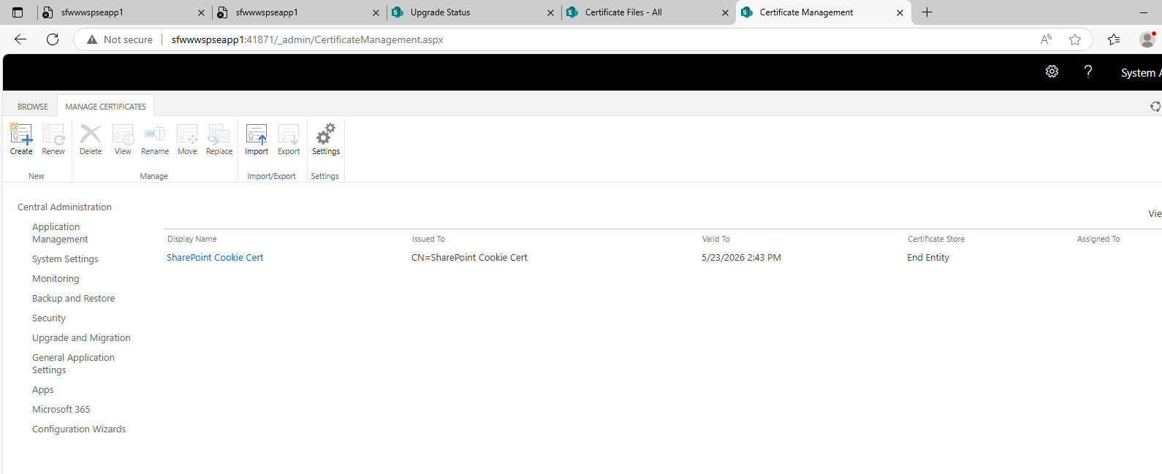The width and height of the screenshot is (1162, 474).
Task: Select the 5/23/2026 2:43 PM cell
Action: (741, 257)
